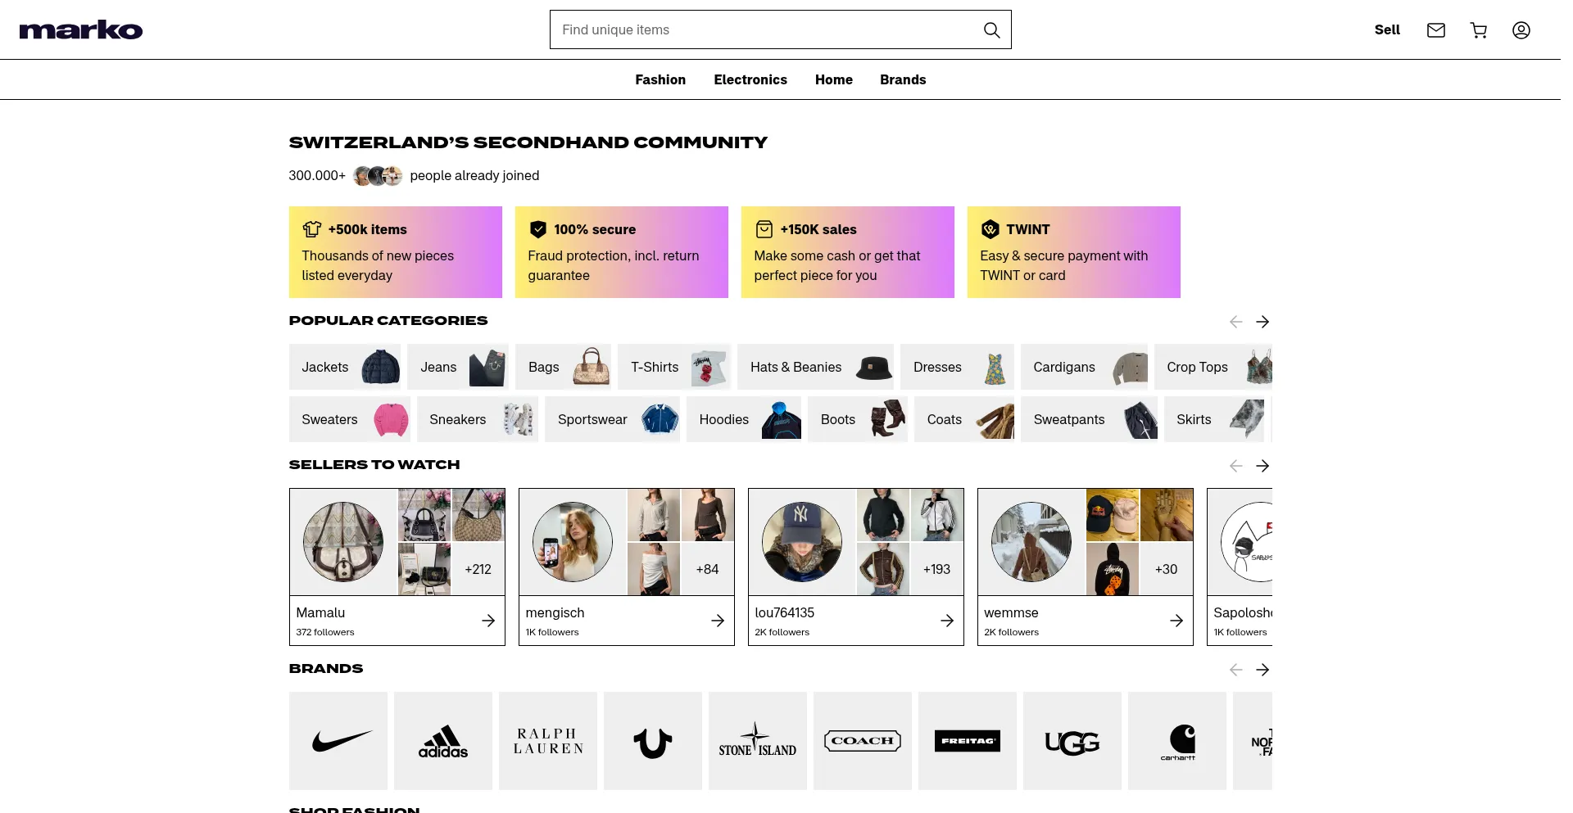Open the Brands menu item

[903, 79]
